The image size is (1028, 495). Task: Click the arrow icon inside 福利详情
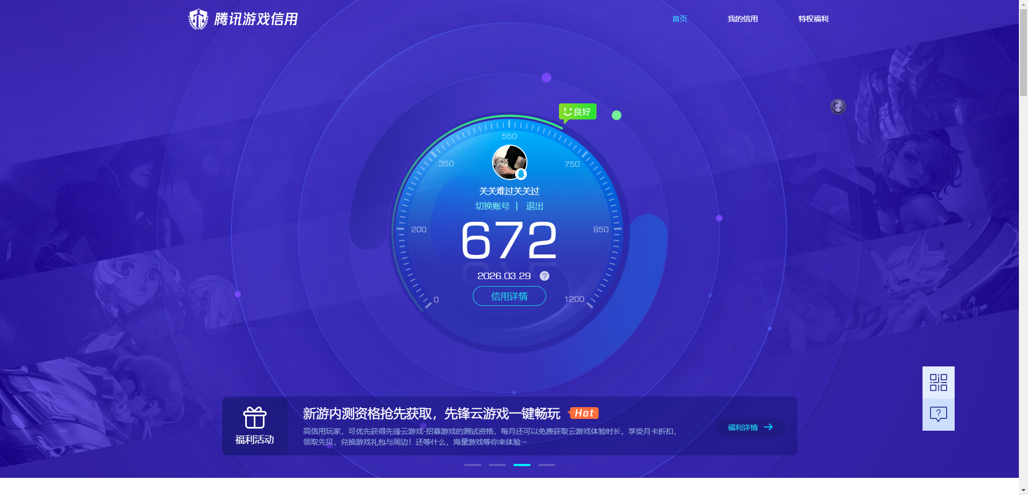(769, 427)
